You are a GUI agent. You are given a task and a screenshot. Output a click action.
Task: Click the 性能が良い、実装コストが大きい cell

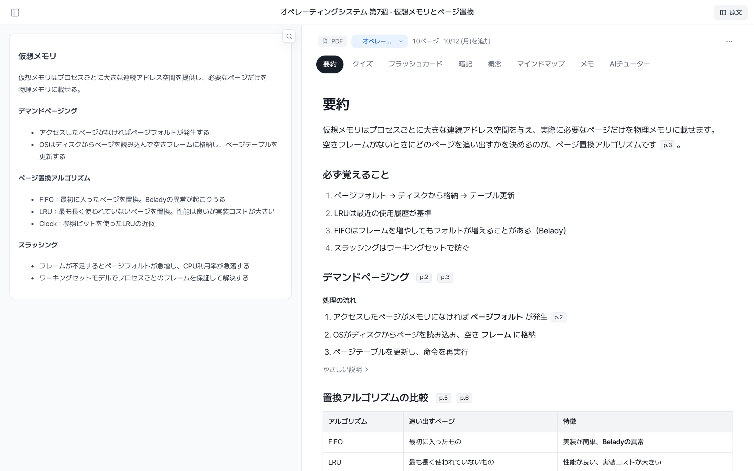pos(645,462)
